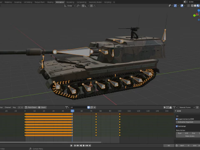Jump to previous keyframe
The image size is (200, 150).
[x=78, y=145]
